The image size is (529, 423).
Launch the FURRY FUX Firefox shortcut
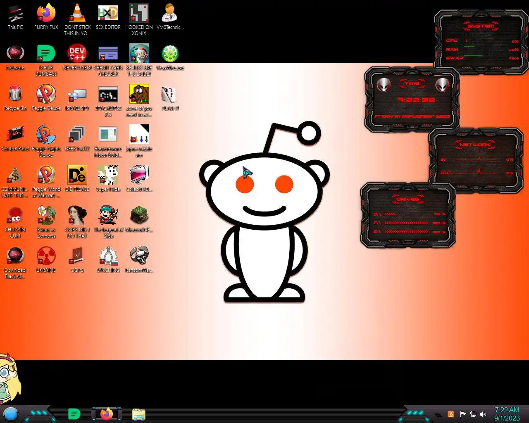pos(46,17)
